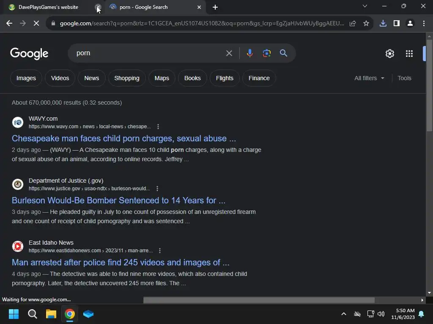Show hidden system tray icons
This screenshot has height=324, width=433.
(x=344, y=314)
